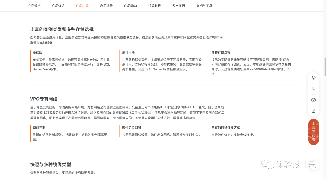This screenshot has width=327, height=179.
Task: Click the 快照与多种镜像类型 heading
Action: (51, 164)
